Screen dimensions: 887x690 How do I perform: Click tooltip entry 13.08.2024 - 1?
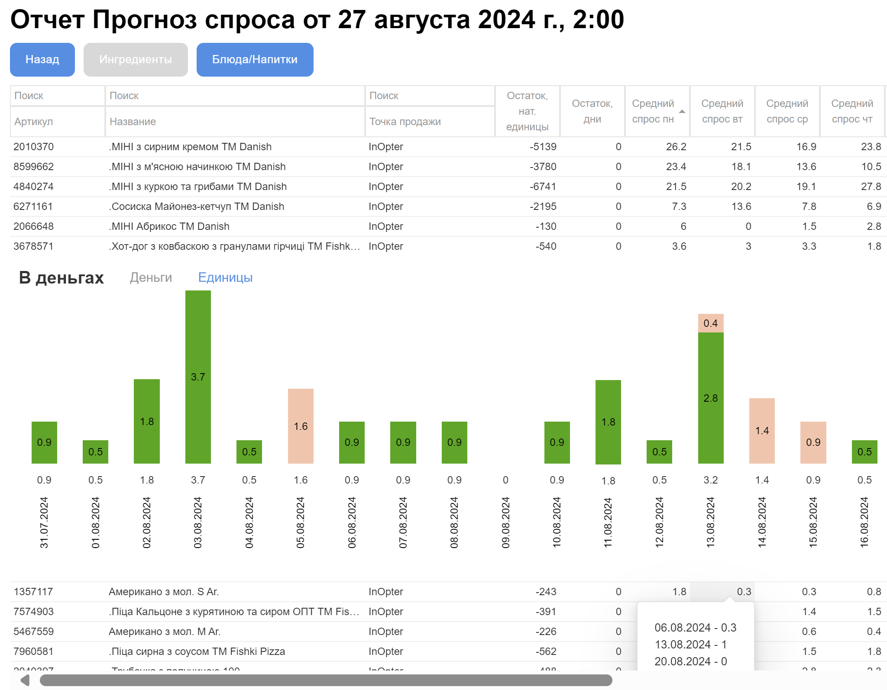[690, 645]
